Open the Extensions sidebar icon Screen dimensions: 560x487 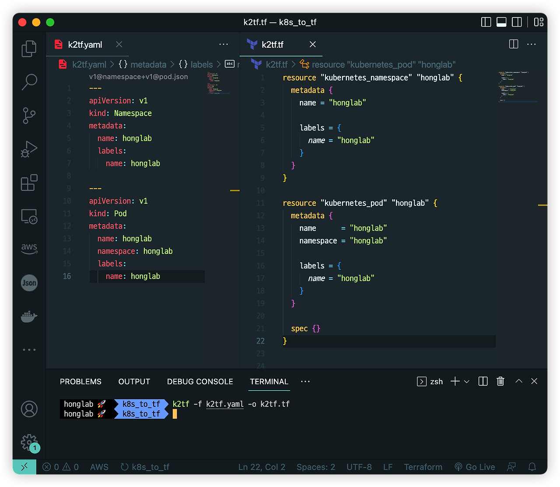(29, 183)
